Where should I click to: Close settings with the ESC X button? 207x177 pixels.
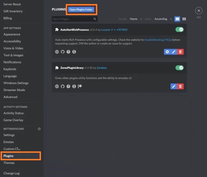199,11
